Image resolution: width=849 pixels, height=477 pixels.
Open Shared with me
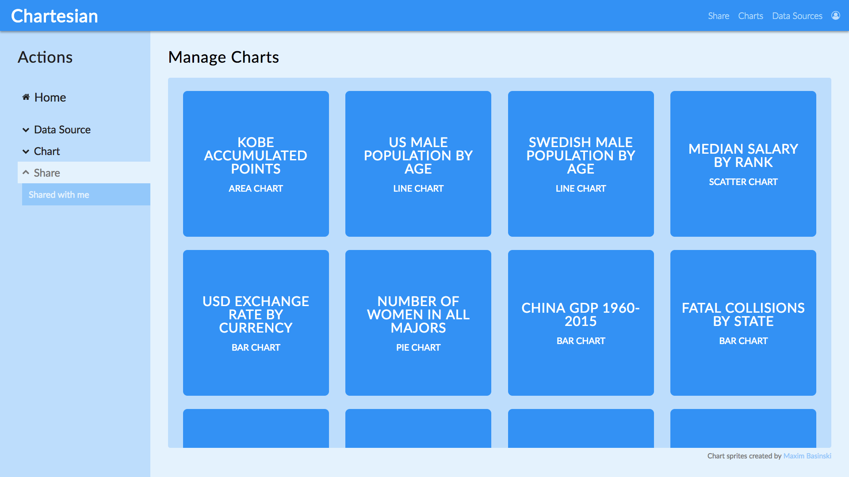pyautogui.click(x=59, y=195)
